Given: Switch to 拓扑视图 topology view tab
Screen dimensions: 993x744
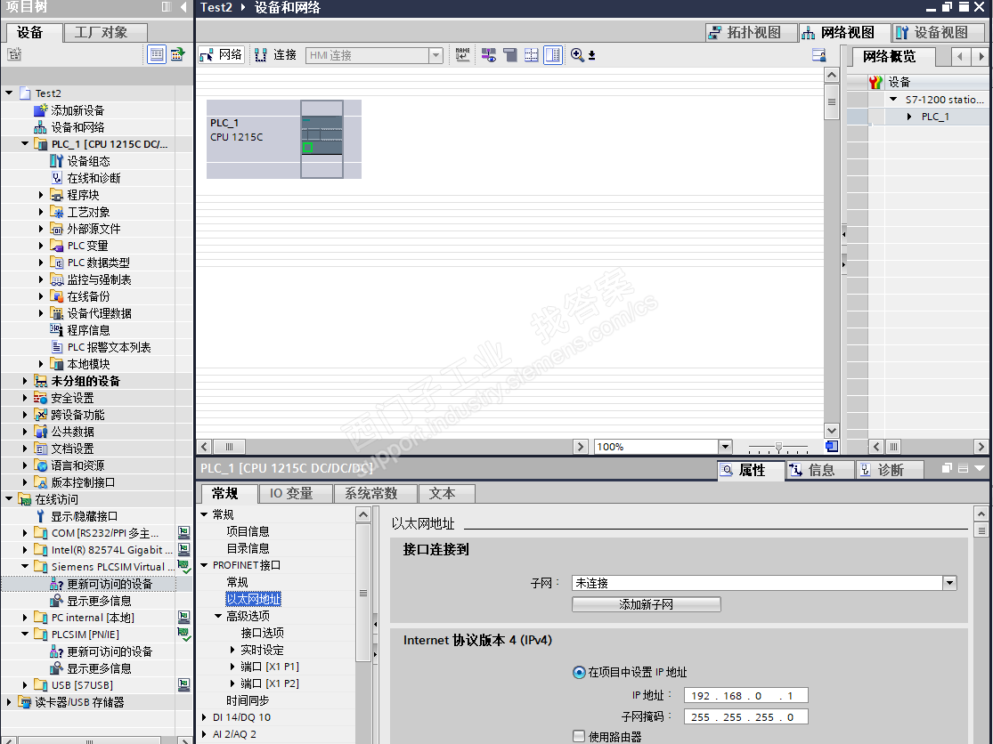Looking at the screenshot, I should 751,32.
